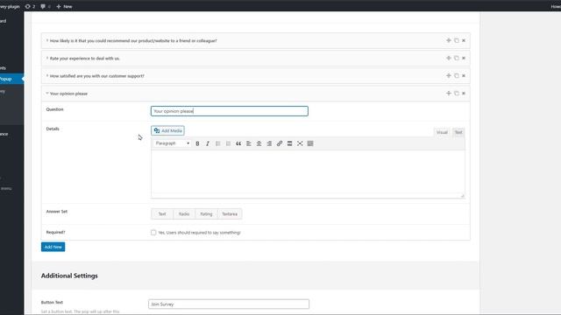Remove the 'Your opinion please' question

464,94
